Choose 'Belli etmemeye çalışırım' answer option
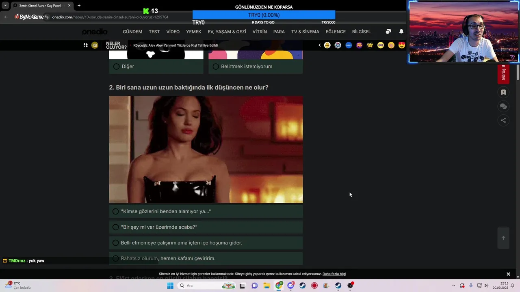520x292 pixels. click(x=206, y=243)
